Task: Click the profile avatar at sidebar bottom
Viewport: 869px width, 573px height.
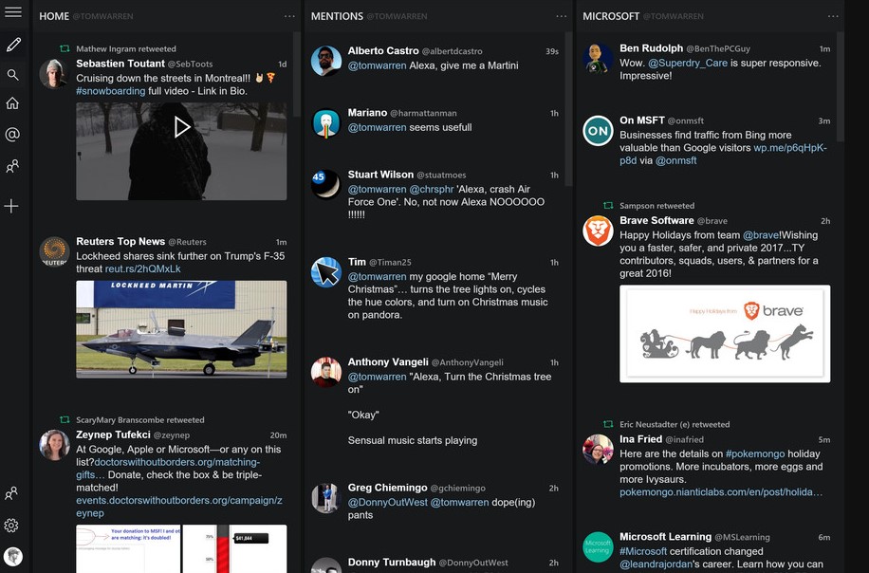Action: tap(12, 556)
